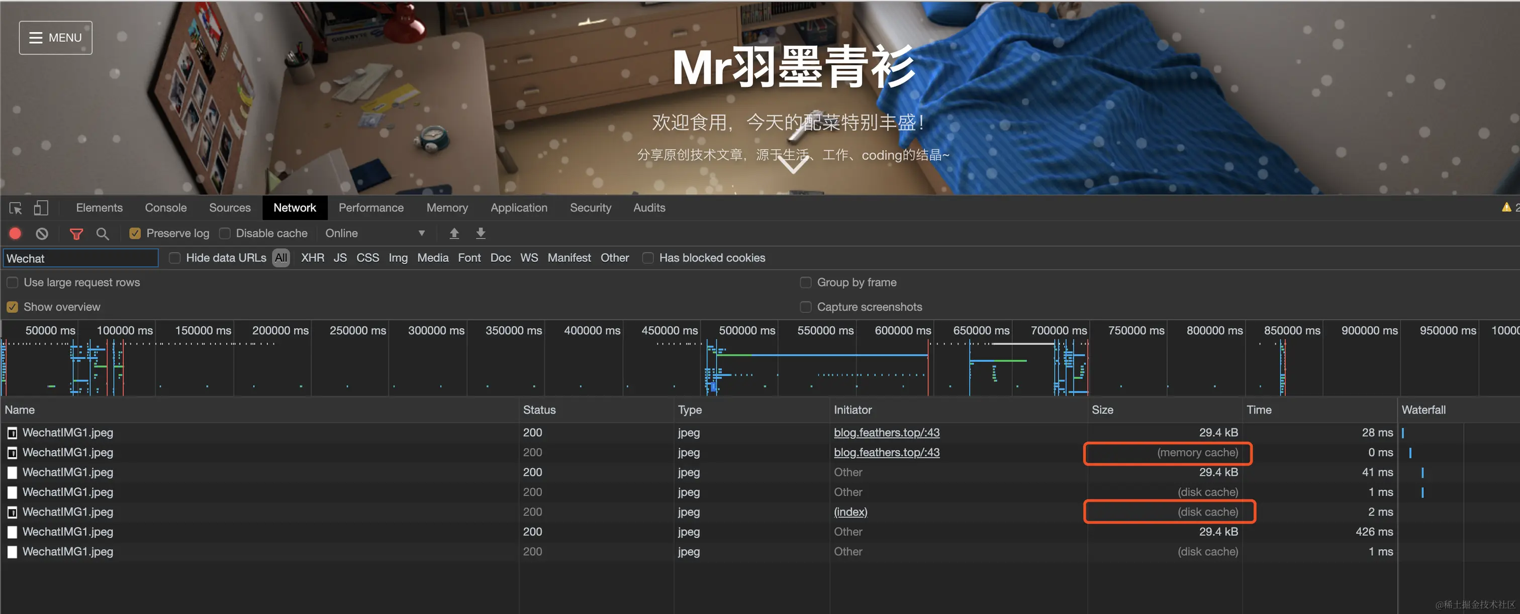Screen dimensions: 1520x614
Task: Click the Wechat filter text field
Action: click(81, 258)
